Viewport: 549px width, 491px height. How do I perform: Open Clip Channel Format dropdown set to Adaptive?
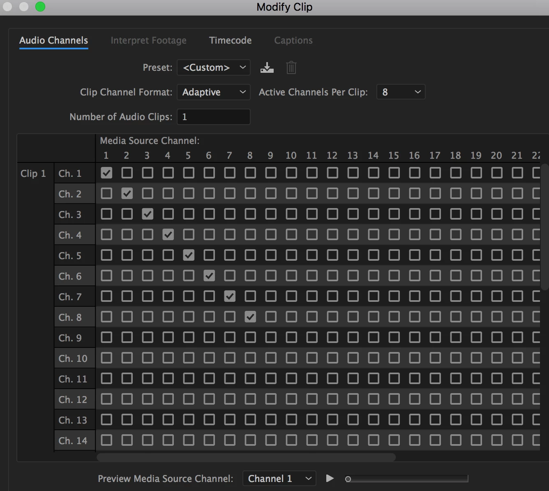214,92
